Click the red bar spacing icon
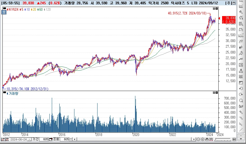The image size is (246, 144). click(x=211, y=139)
